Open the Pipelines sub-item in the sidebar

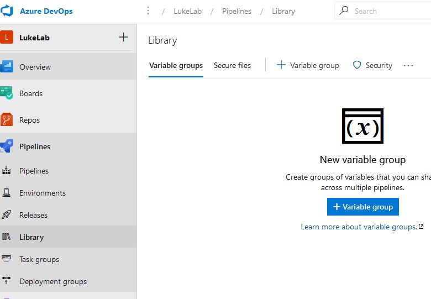(x=34, y=171)
